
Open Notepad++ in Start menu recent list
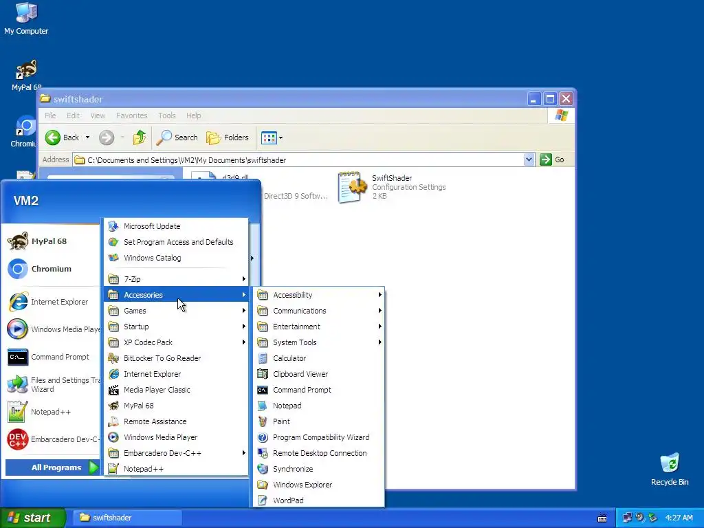52,412
